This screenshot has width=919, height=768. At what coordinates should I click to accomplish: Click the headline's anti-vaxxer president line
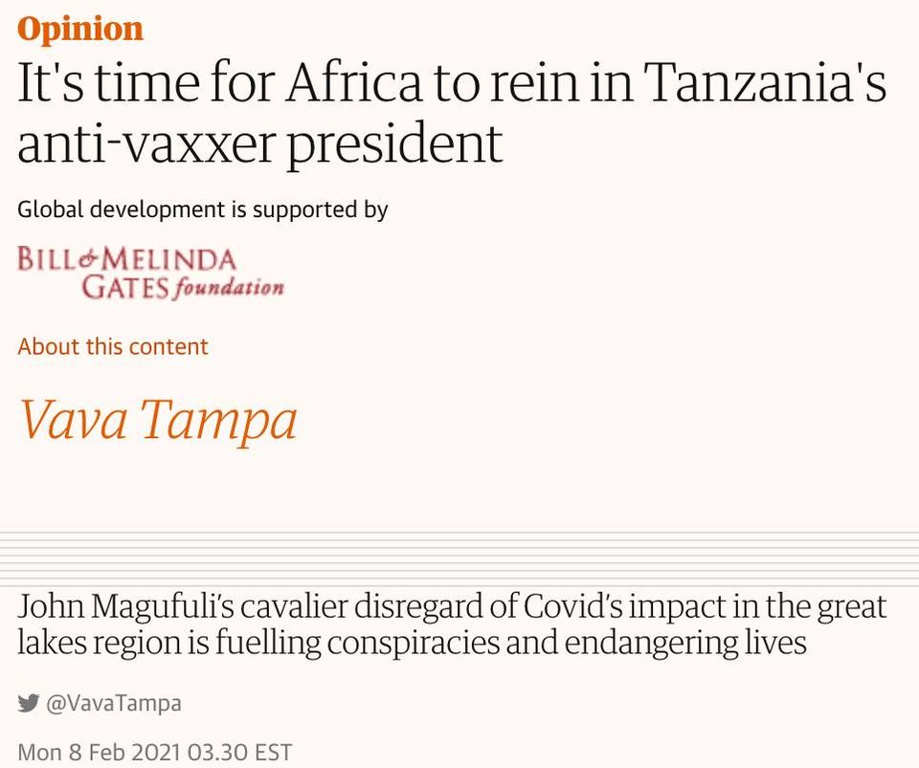(260, 144)
